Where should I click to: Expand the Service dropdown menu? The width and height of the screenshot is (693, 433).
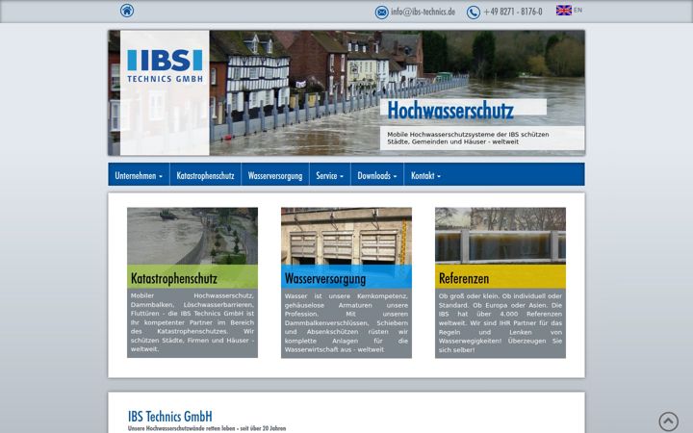click(x=330, y=175)
